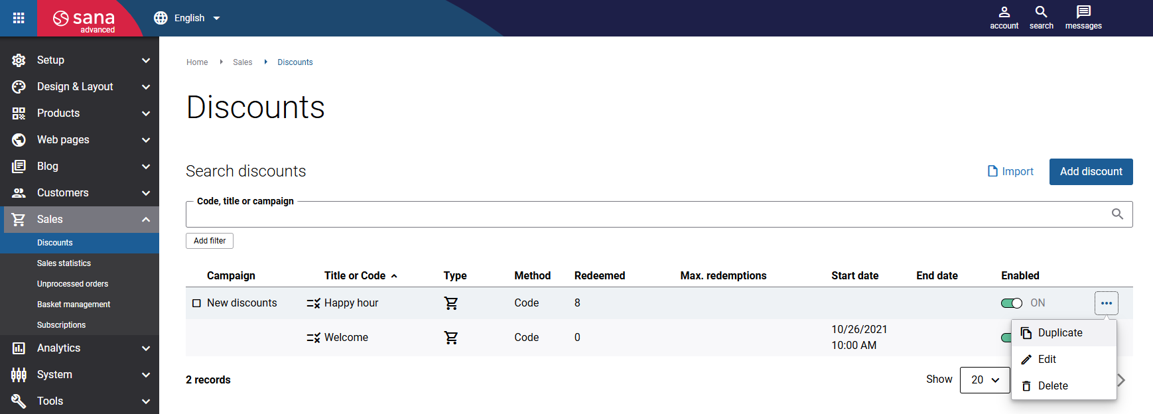
Task: Open the Show 20 records dropdown
Action: pyautogui.click(x=984, y=380)
